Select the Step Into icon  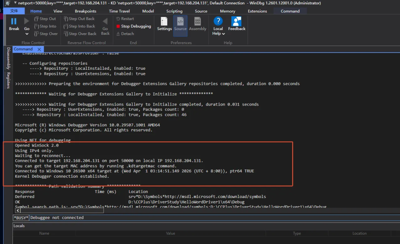[x=36, y=26]
